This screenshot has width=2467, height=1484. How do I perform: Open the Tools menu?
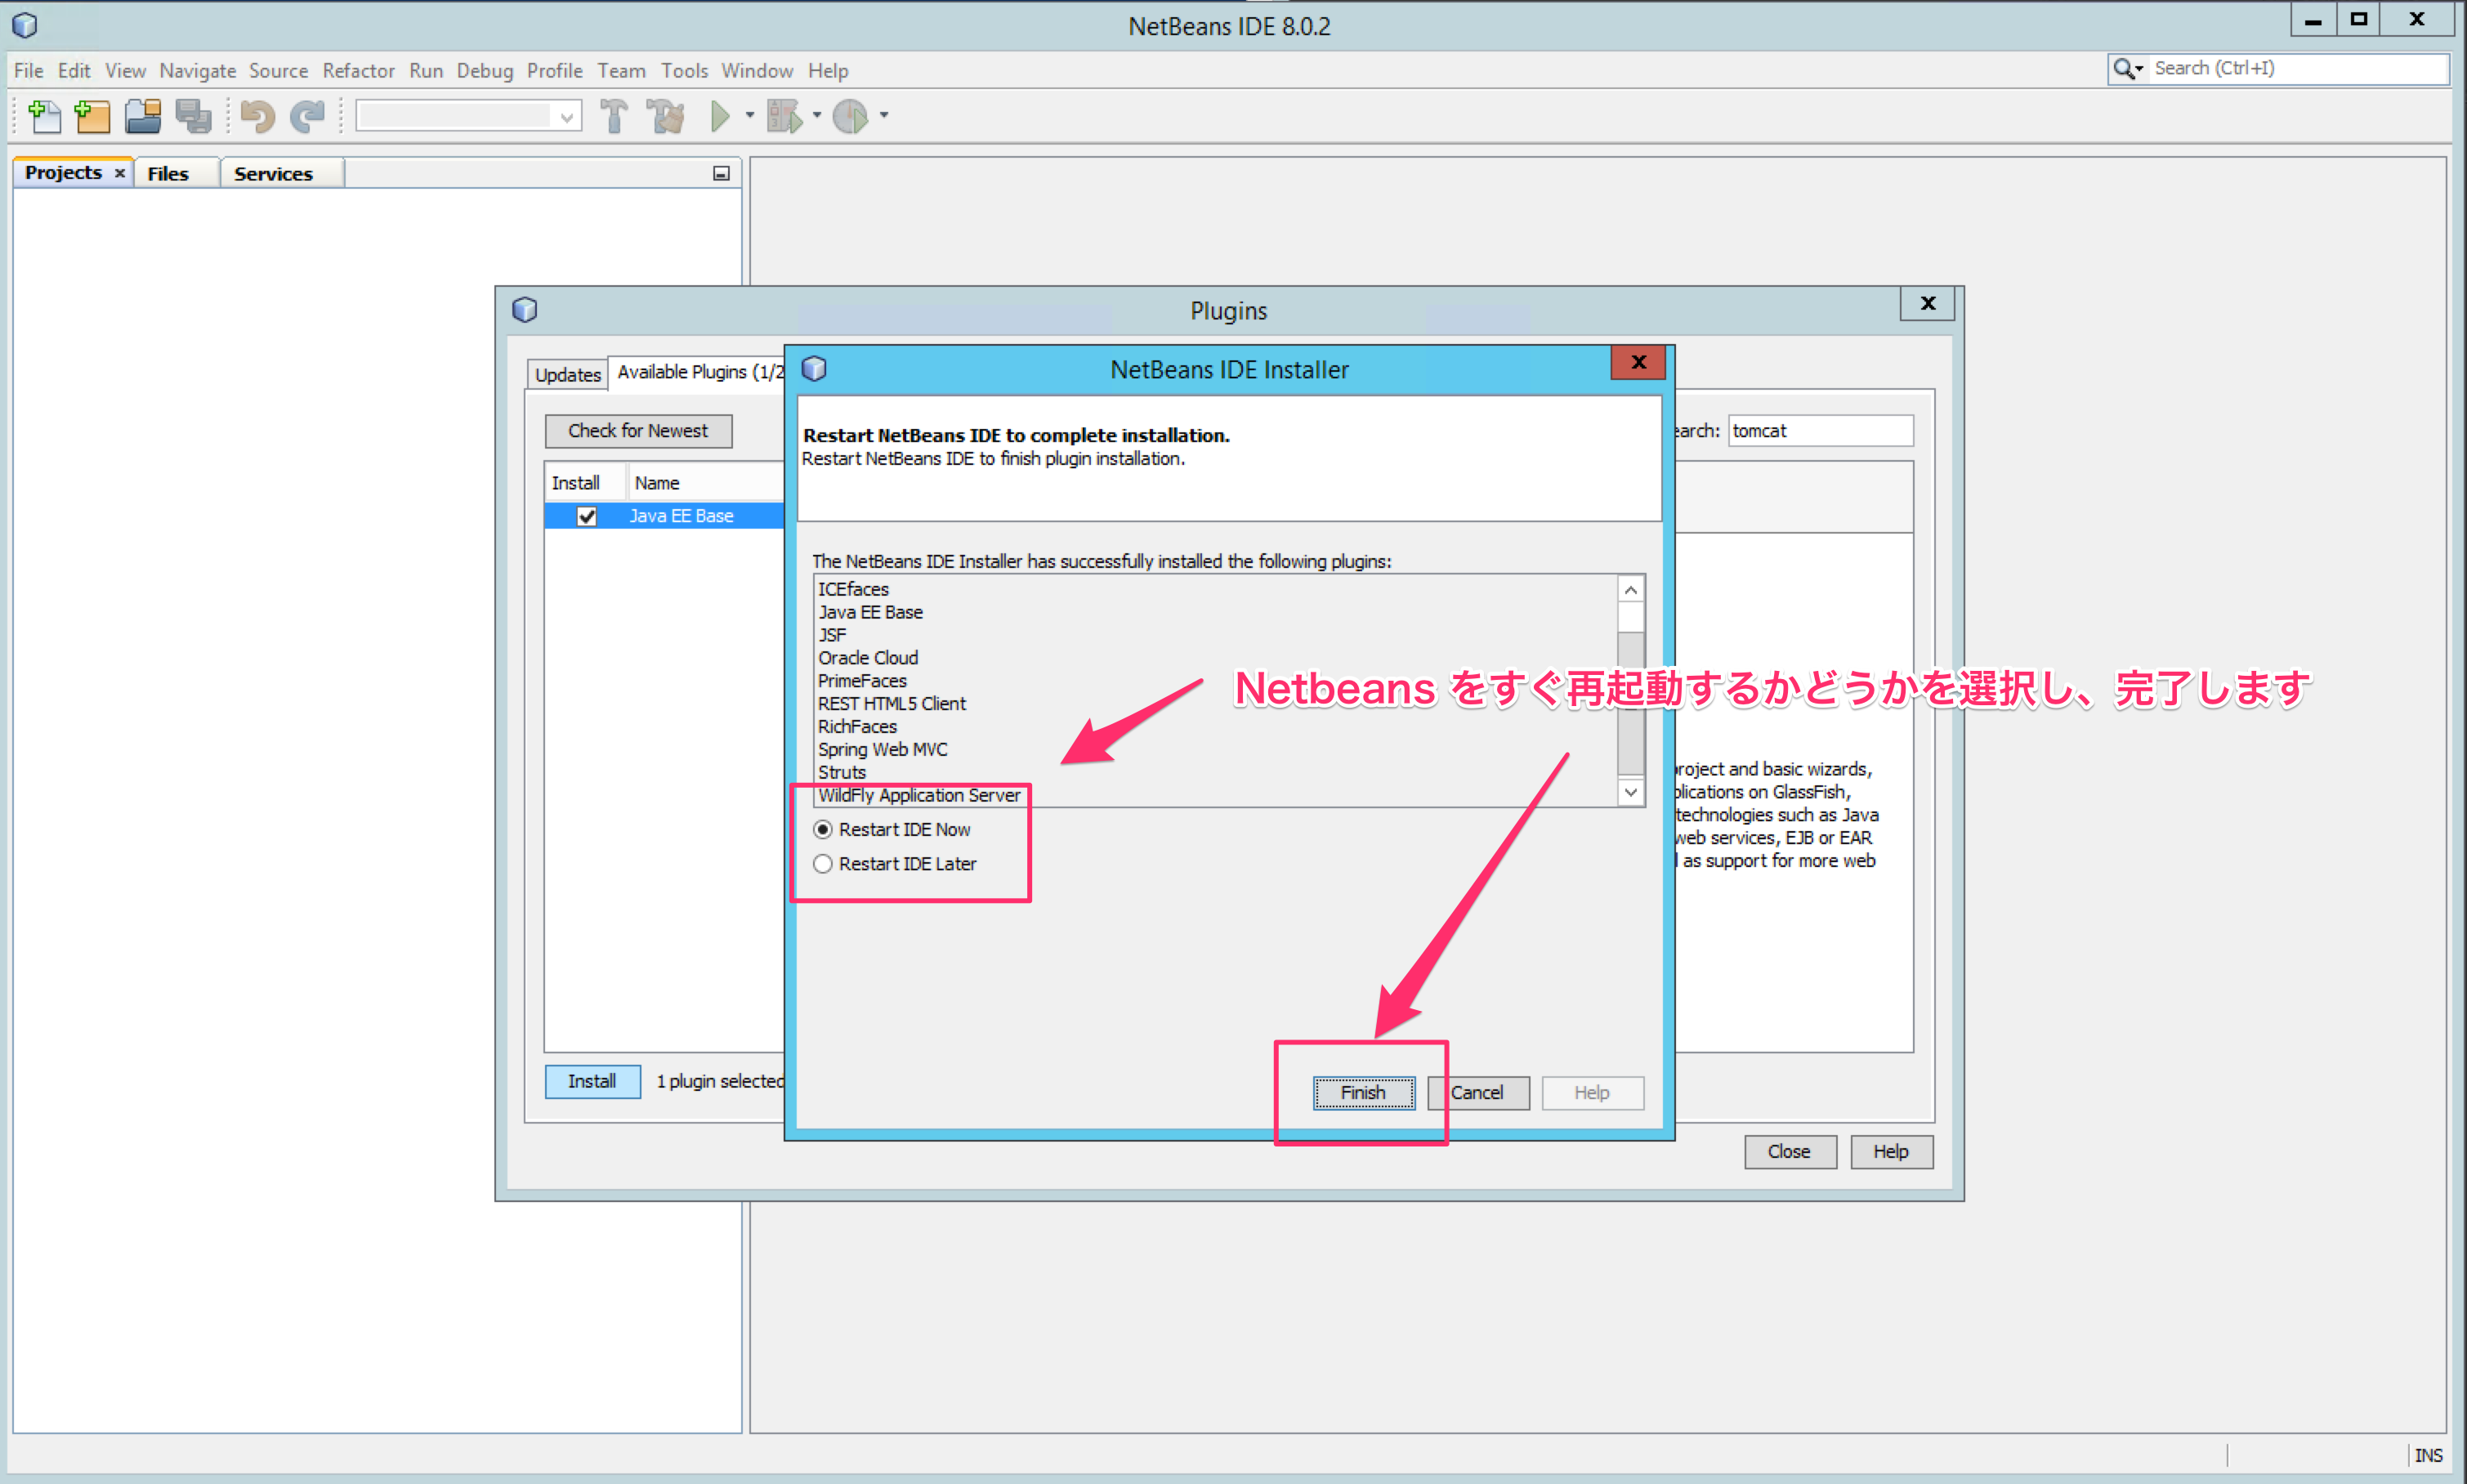(684, 70)
